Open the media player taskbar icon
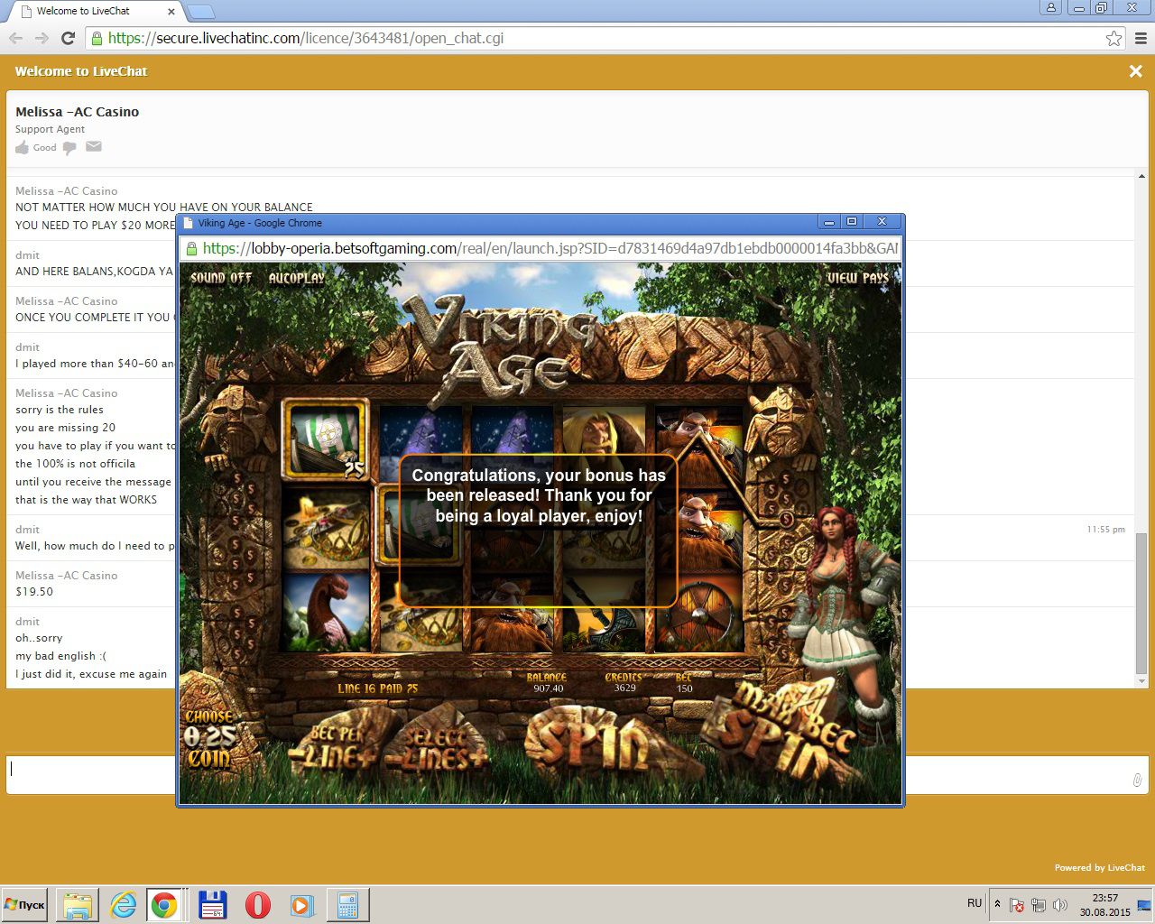 click(302, 905)
